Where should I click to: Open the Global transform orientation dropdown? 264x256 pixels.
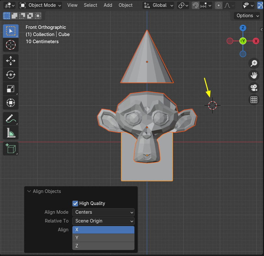pos(158,6)
